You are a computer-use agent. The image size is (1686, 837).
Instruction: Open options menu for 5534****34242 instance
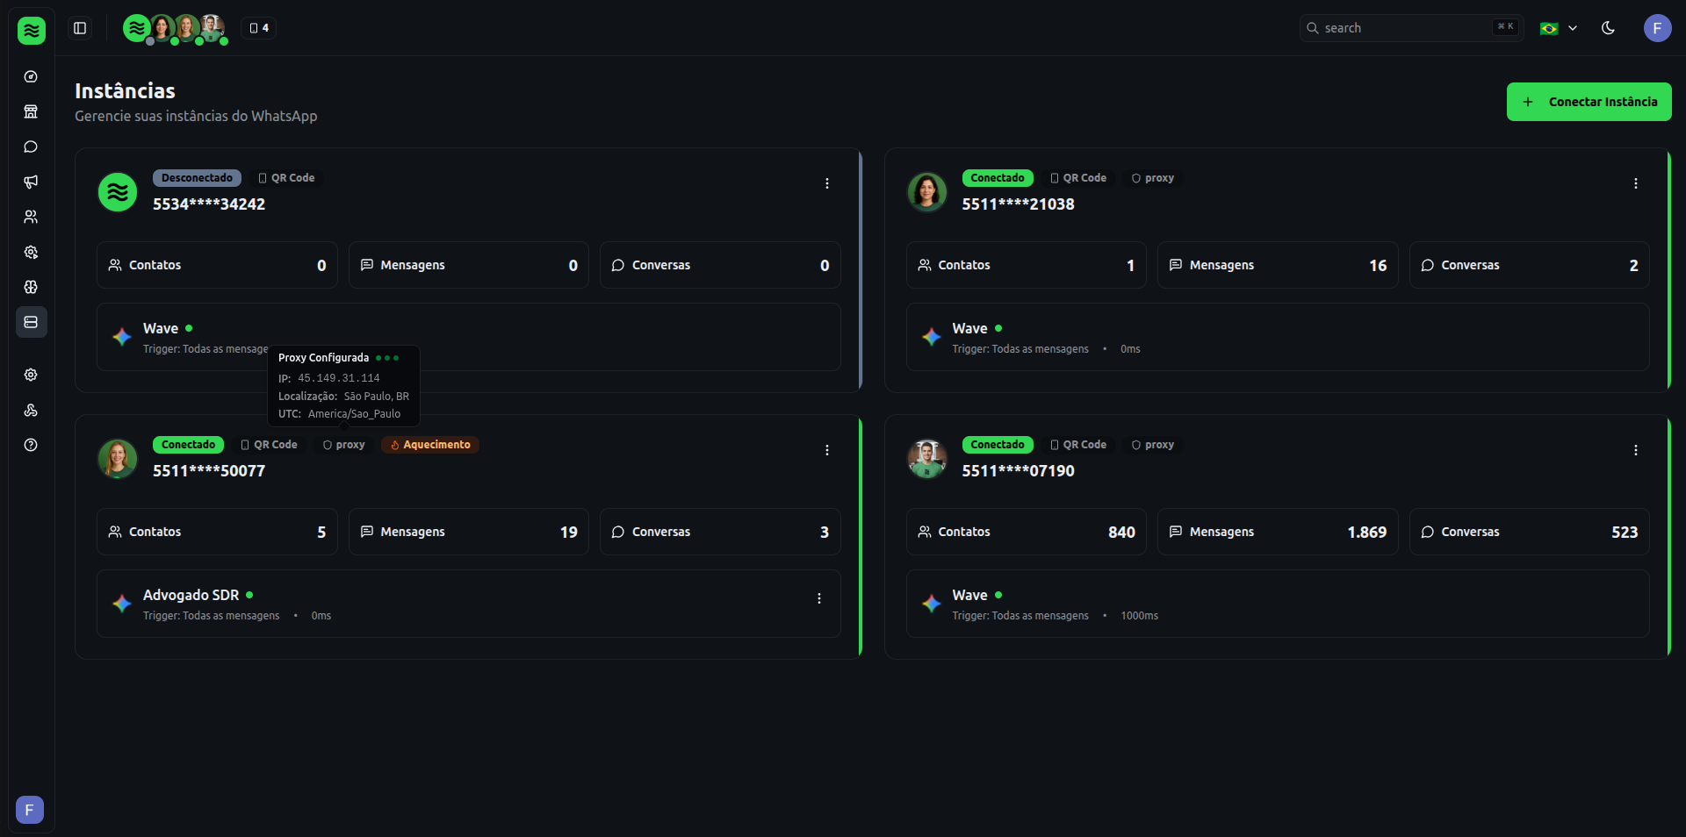pos(826,183)
